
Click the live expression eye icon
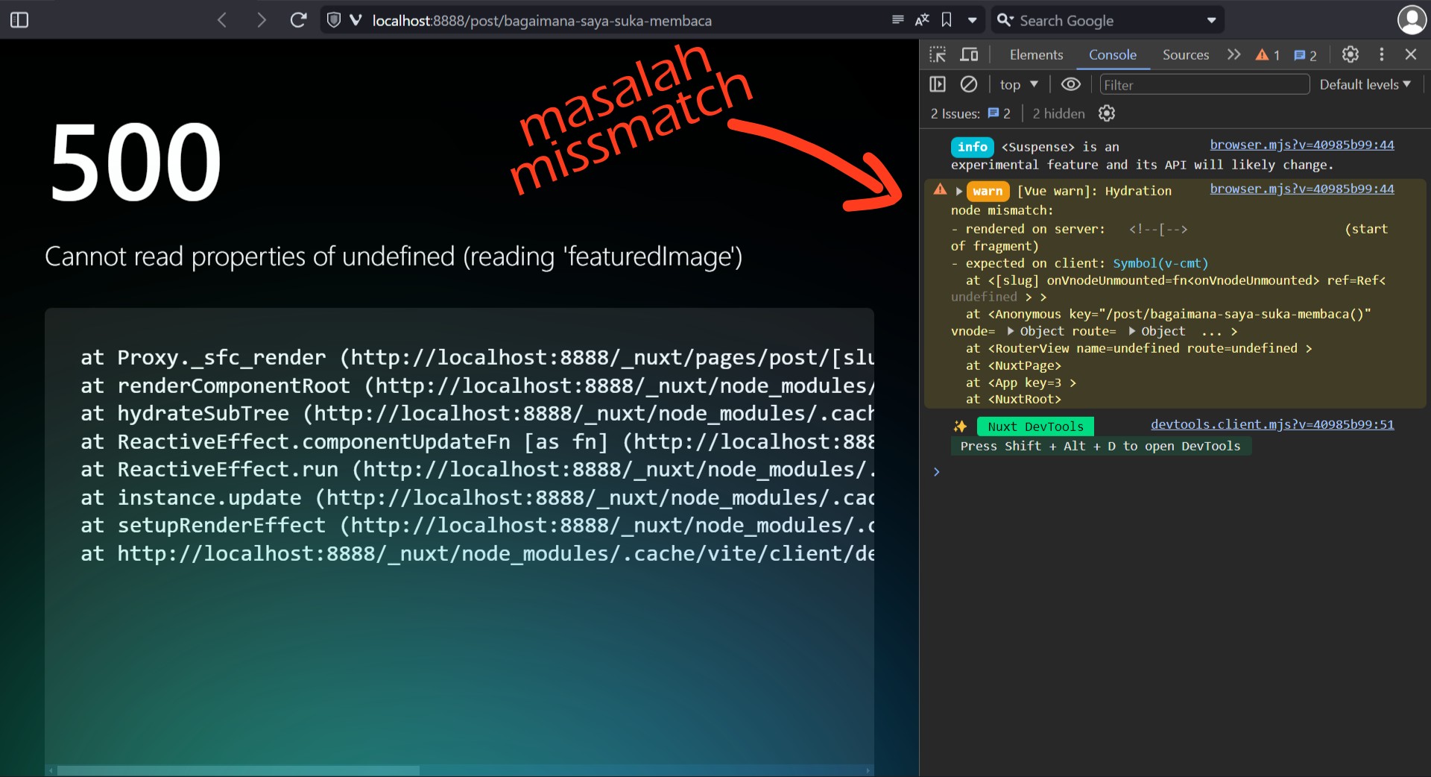pos(1070,84)
